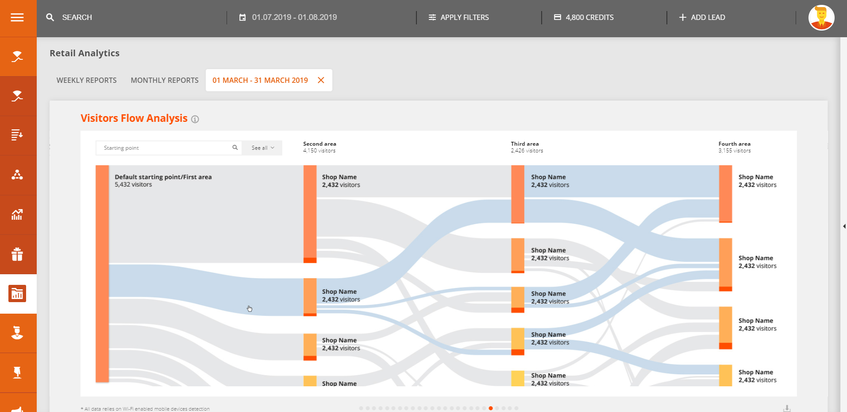Image resolution: width=847 pixels, height=412 pixels.
Task: Select the network nodes sidebar icon
Action: point(17,175)
